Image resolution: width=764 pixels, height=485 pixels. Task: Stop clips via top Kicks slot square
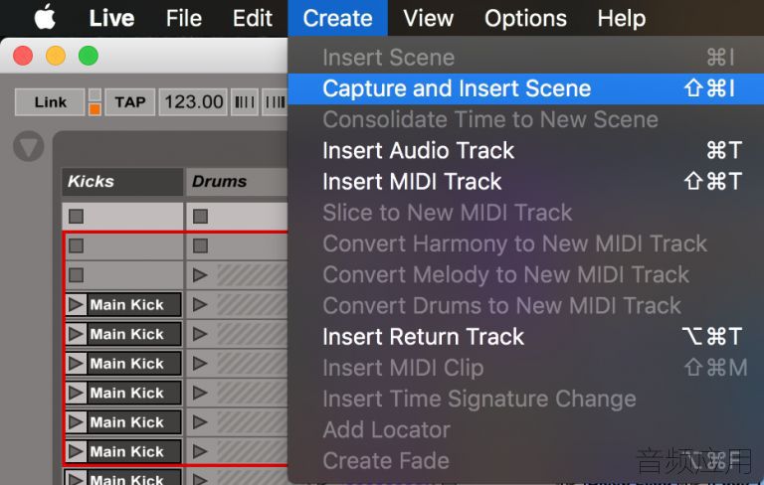(x=76, y=217)
